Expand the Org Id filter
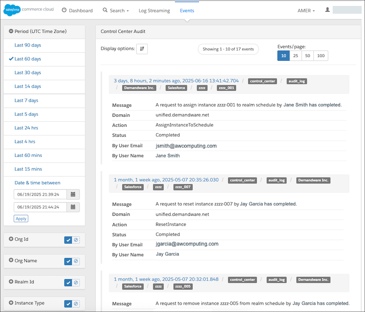Image resolution: width=365 pixels, height=312 pixels. pyautogui.click(x=11, y=239)
